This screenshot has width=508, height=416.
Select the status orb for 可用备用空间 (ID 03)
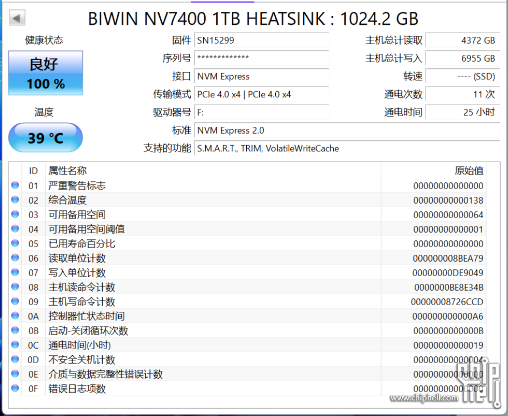(x=15, y=214)
